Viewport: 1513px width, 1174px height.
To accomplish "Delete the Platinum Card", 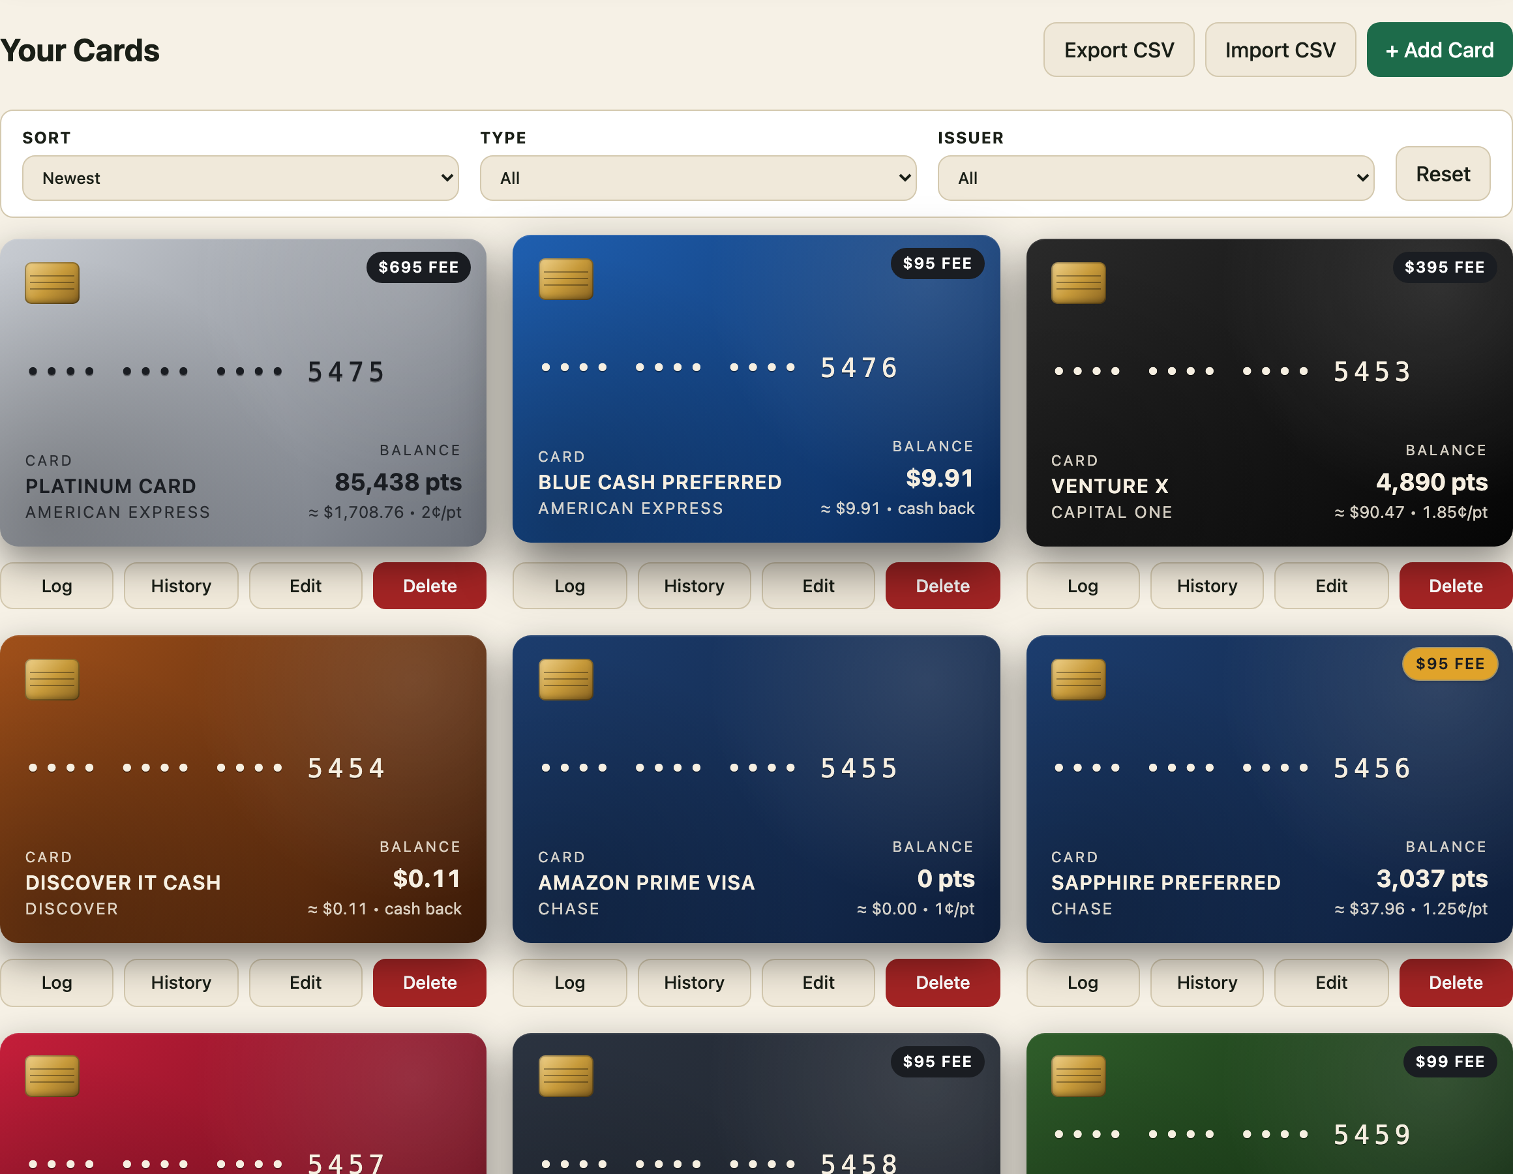I will [430, 586].
